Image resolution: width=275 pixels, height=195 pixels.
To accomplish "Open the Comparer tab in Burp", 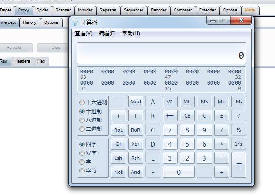I will coord(182,10).
